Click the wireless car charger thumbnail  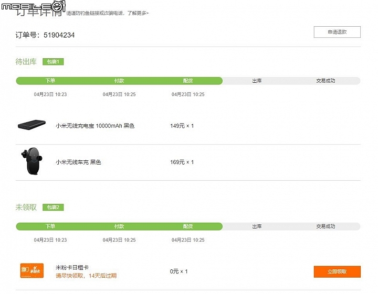click(x=32, y=161)
